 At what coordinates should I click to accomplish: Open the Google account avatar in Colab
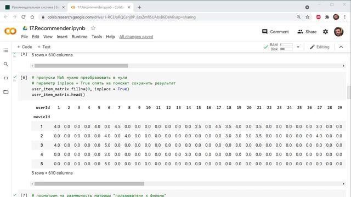[x=338, y=32]
